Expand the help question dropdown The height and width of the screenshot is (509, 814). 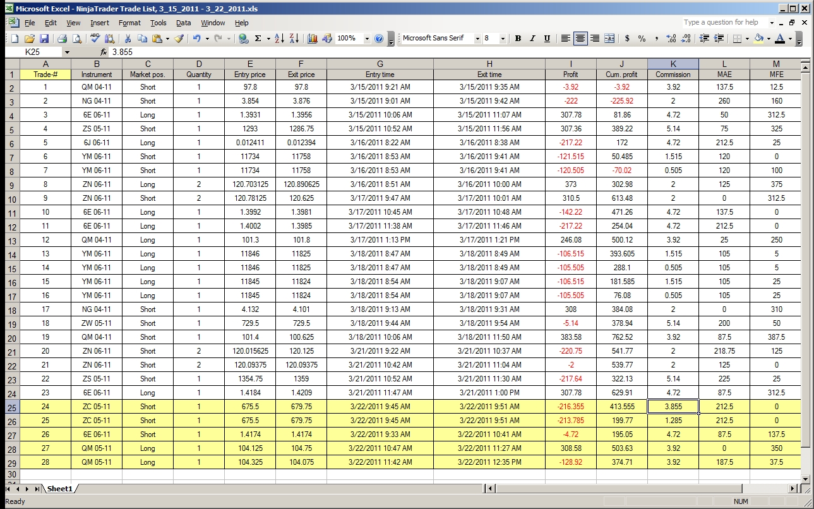pyautogui.click(x=771, y=23)
